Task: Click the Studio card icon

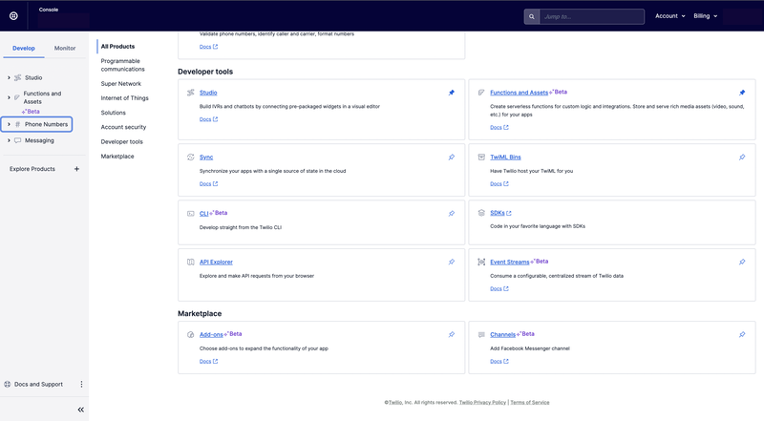Action: pyautogui.click(x=190, y=93)
